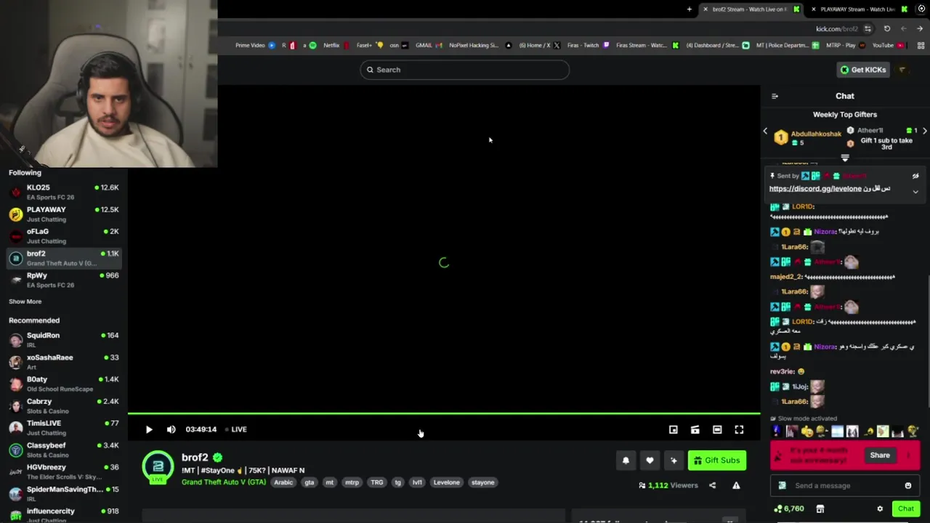The width and height of the screenshot is (930, 523).
Task: Mute the stream volume
Action: point(171,429)
